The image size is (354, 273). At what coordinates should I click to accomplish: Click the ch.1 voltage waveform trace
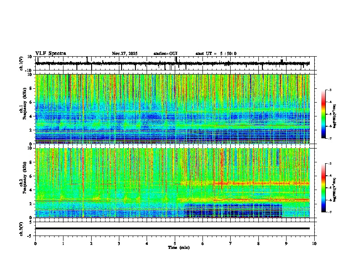pyautogui.click(x=173, y=63)
